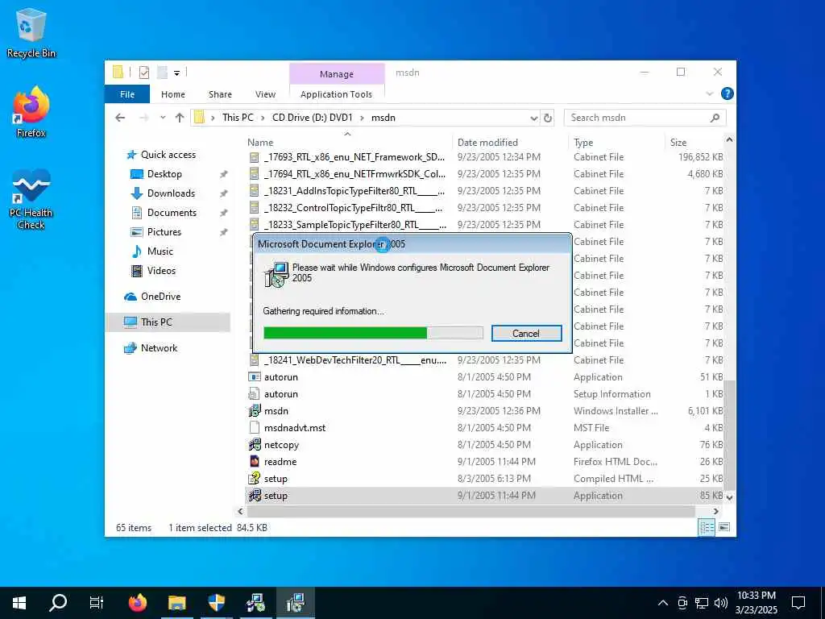Screen dimensions: 825x619
Task: Launch Firefox from the desktop shortcut
Action: coord(31,112)
